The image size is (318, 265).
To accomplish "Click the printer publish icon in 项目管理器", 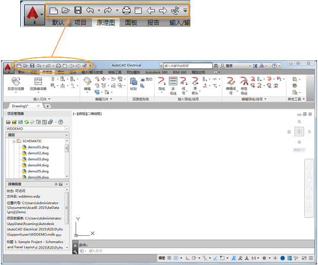I will [x=50, y=122].
